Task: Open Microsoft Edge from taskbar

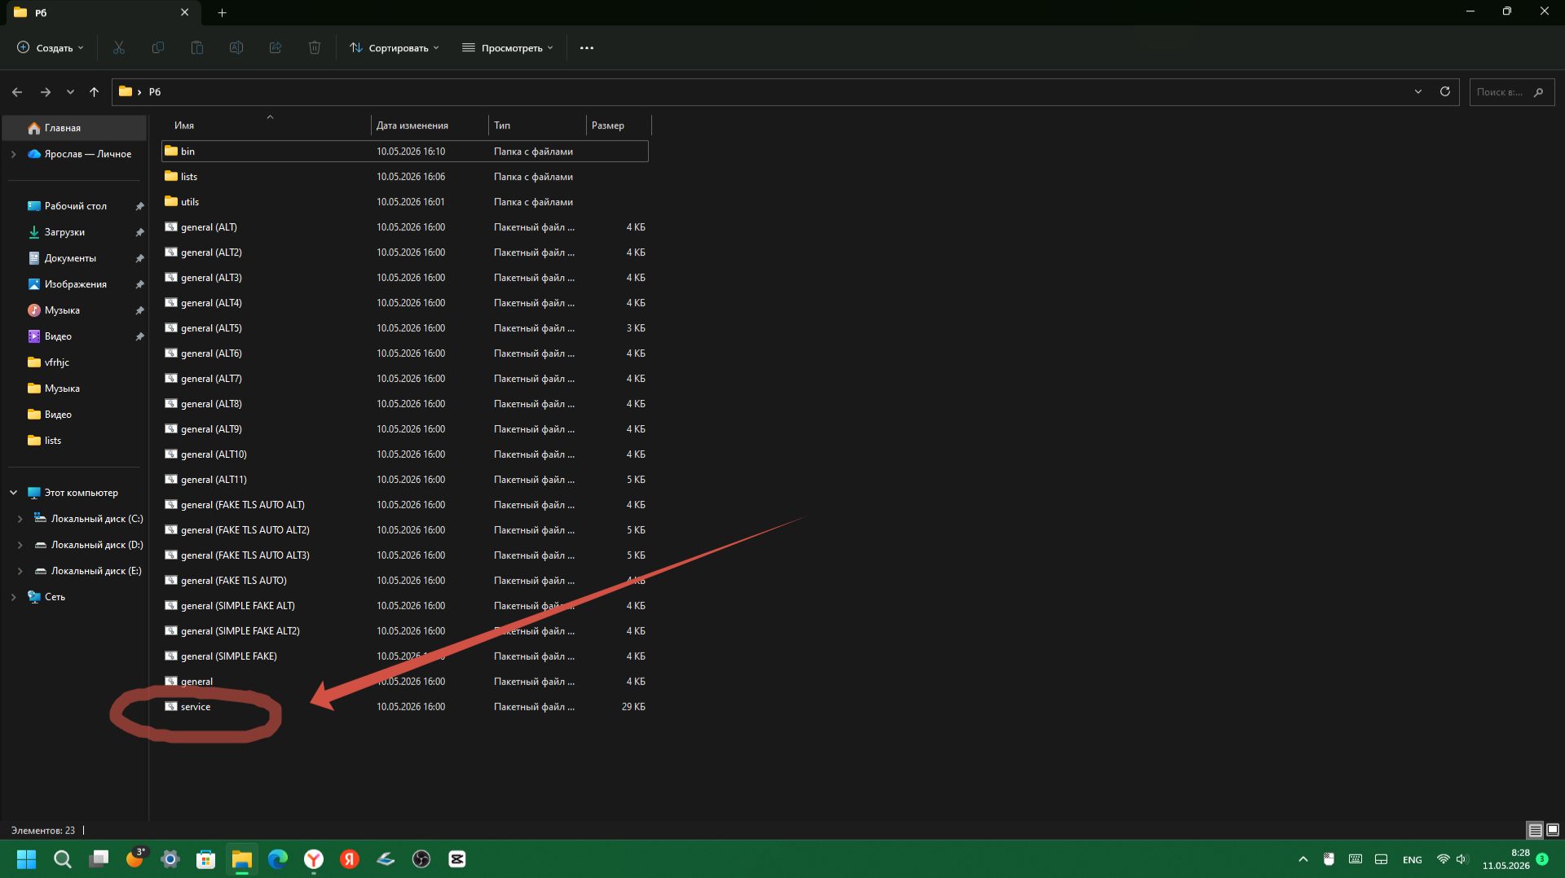Action: coord(278,859)
